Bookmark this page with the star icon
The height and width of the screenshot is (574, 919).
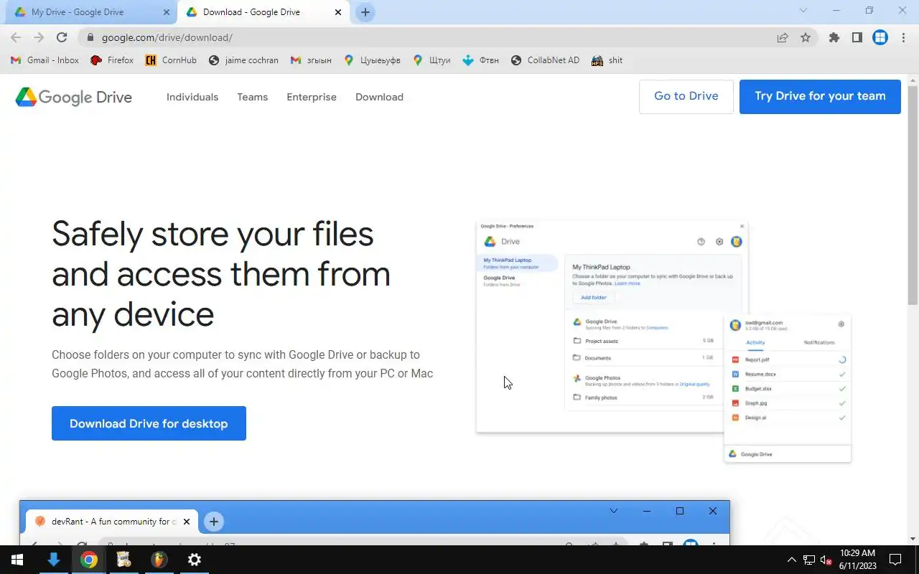point(806,37)
